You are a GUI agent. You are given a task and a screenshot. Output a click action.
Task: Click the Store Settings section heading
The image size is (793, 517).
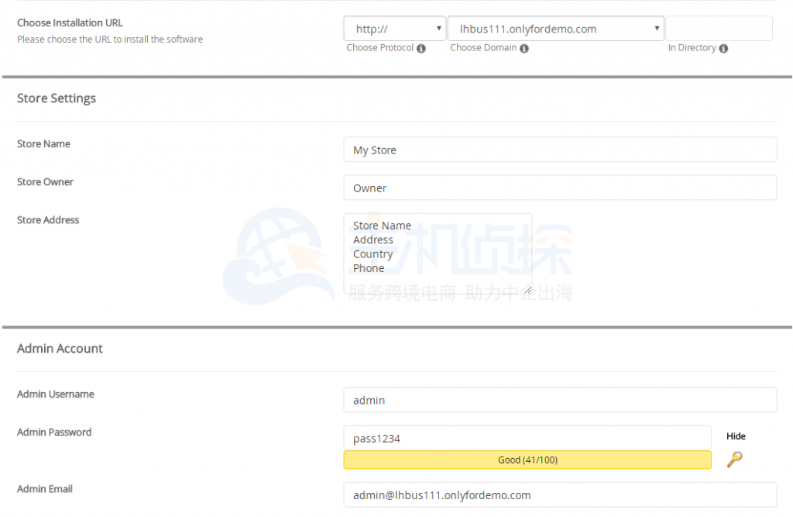(x=55, y=98)
